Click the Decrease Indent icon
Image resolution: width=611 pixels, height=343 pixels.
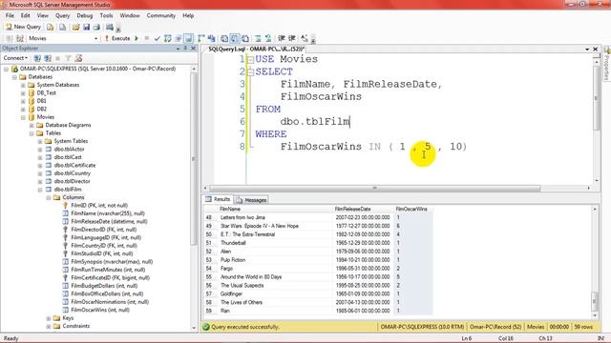coord(282,38)
